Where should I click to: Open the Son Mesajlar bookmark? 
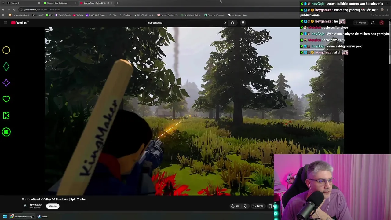[x=20, y=15]
